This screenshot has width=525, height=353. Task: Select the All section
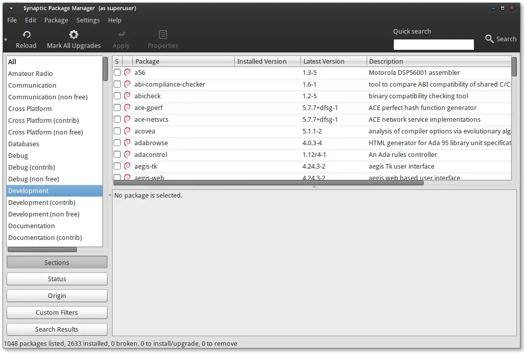[54, 62]
